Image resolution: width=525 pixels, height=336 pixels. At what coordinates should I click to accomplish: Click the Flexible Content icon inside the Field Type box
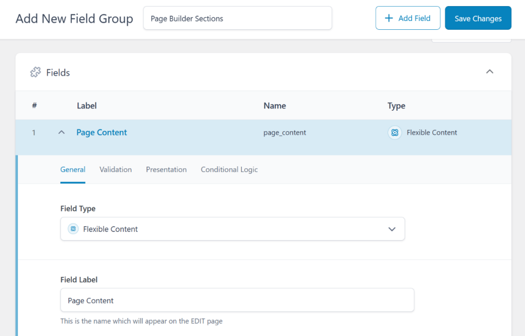tap(72, 229)
